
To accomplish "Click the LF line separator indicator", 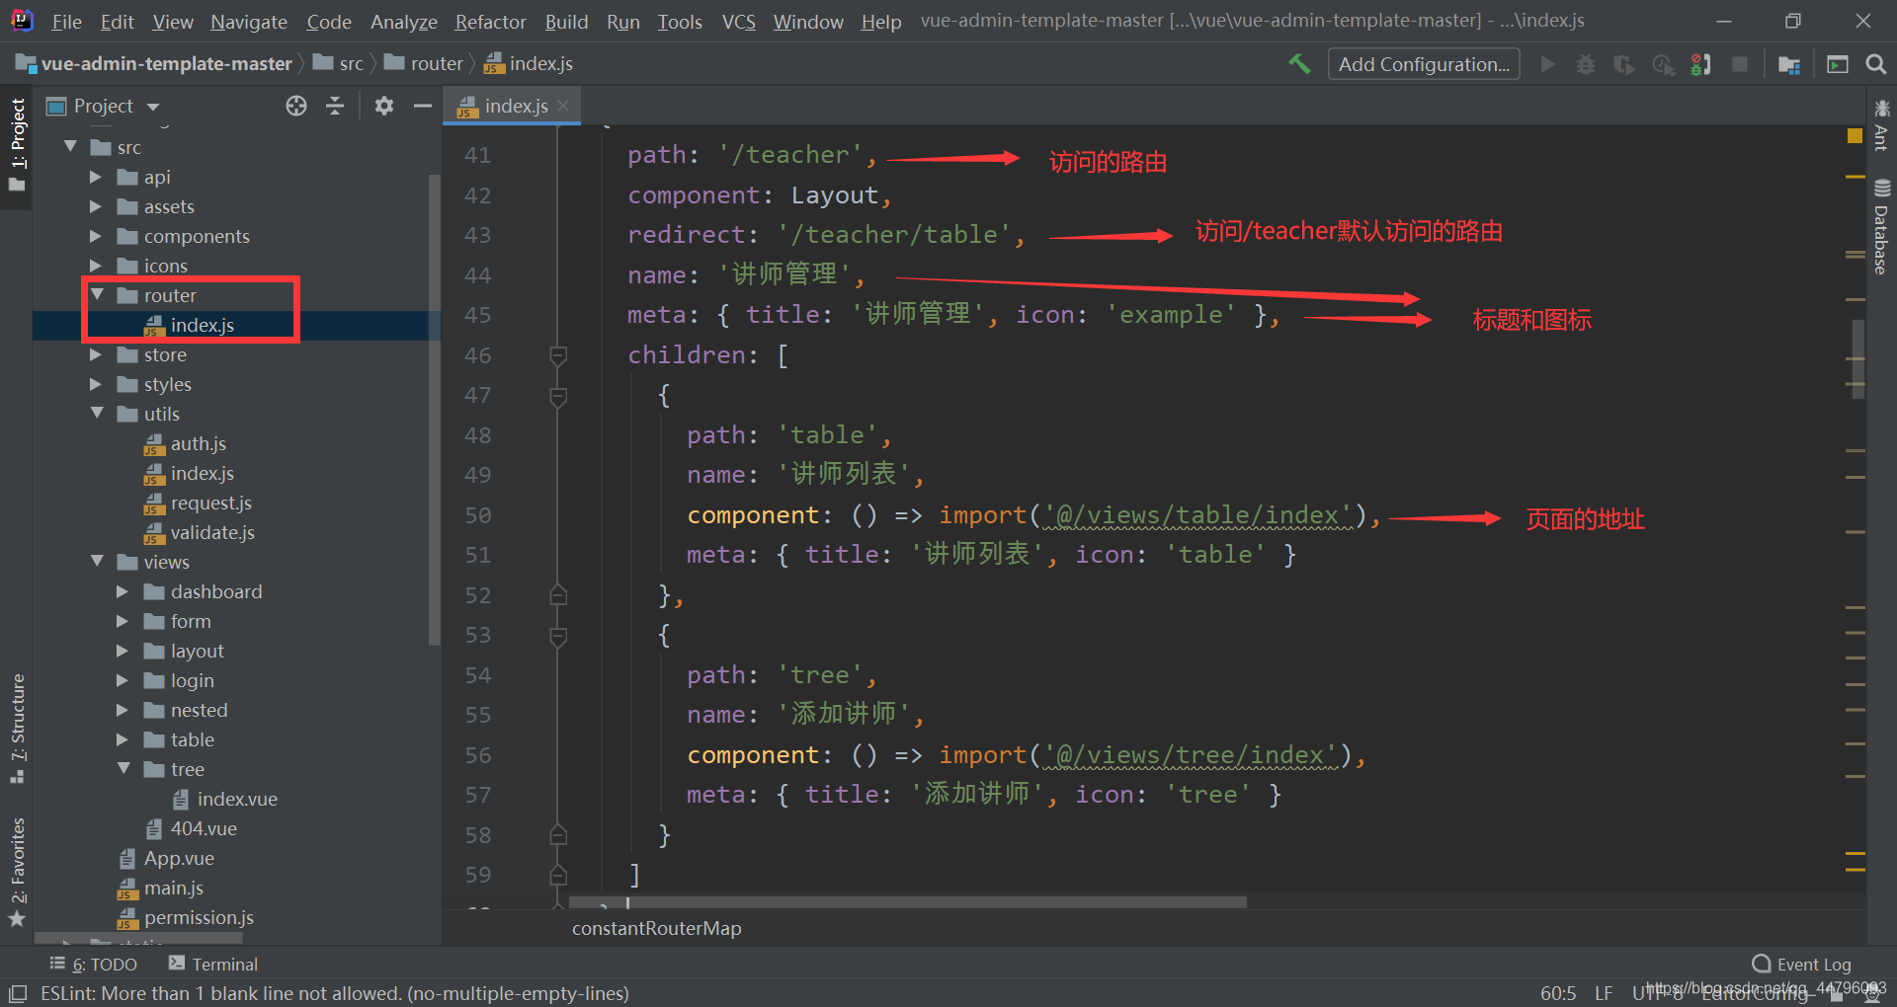I will 1604,993.
